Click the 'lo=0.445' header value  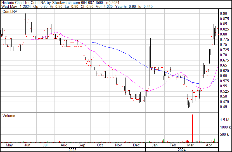145,6
